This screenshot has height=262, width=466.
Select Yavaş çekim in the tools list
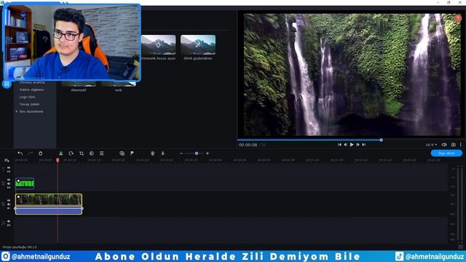[x=29, y=104]
